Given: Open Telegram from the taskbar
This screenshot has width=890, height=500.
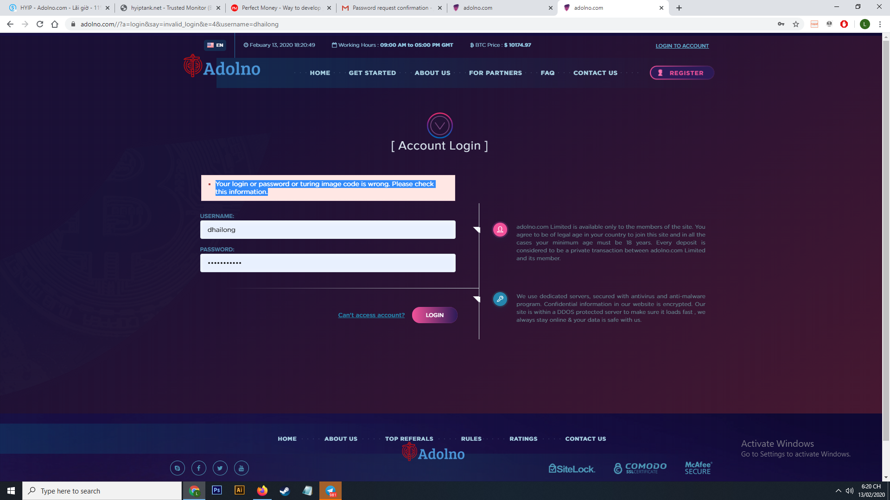Looking at the screenshot, I should 331,491.
